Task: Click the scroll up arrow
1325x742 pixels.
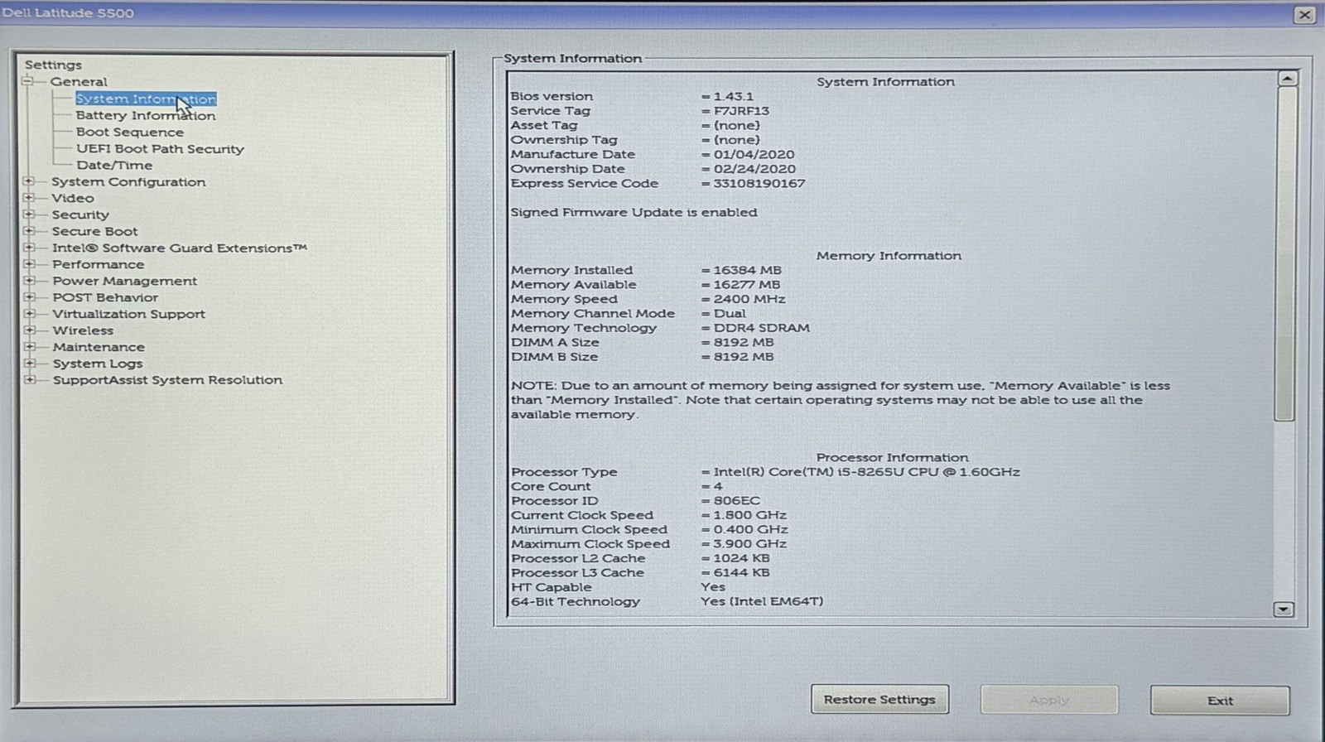Action: point(1287,79)
